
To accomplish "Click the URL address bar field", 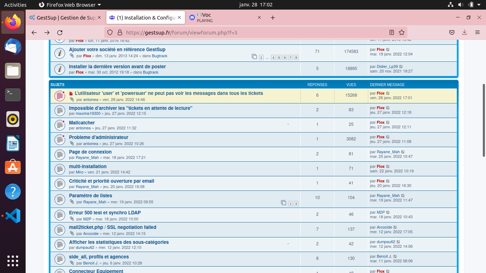I will [x=255, y=32].
